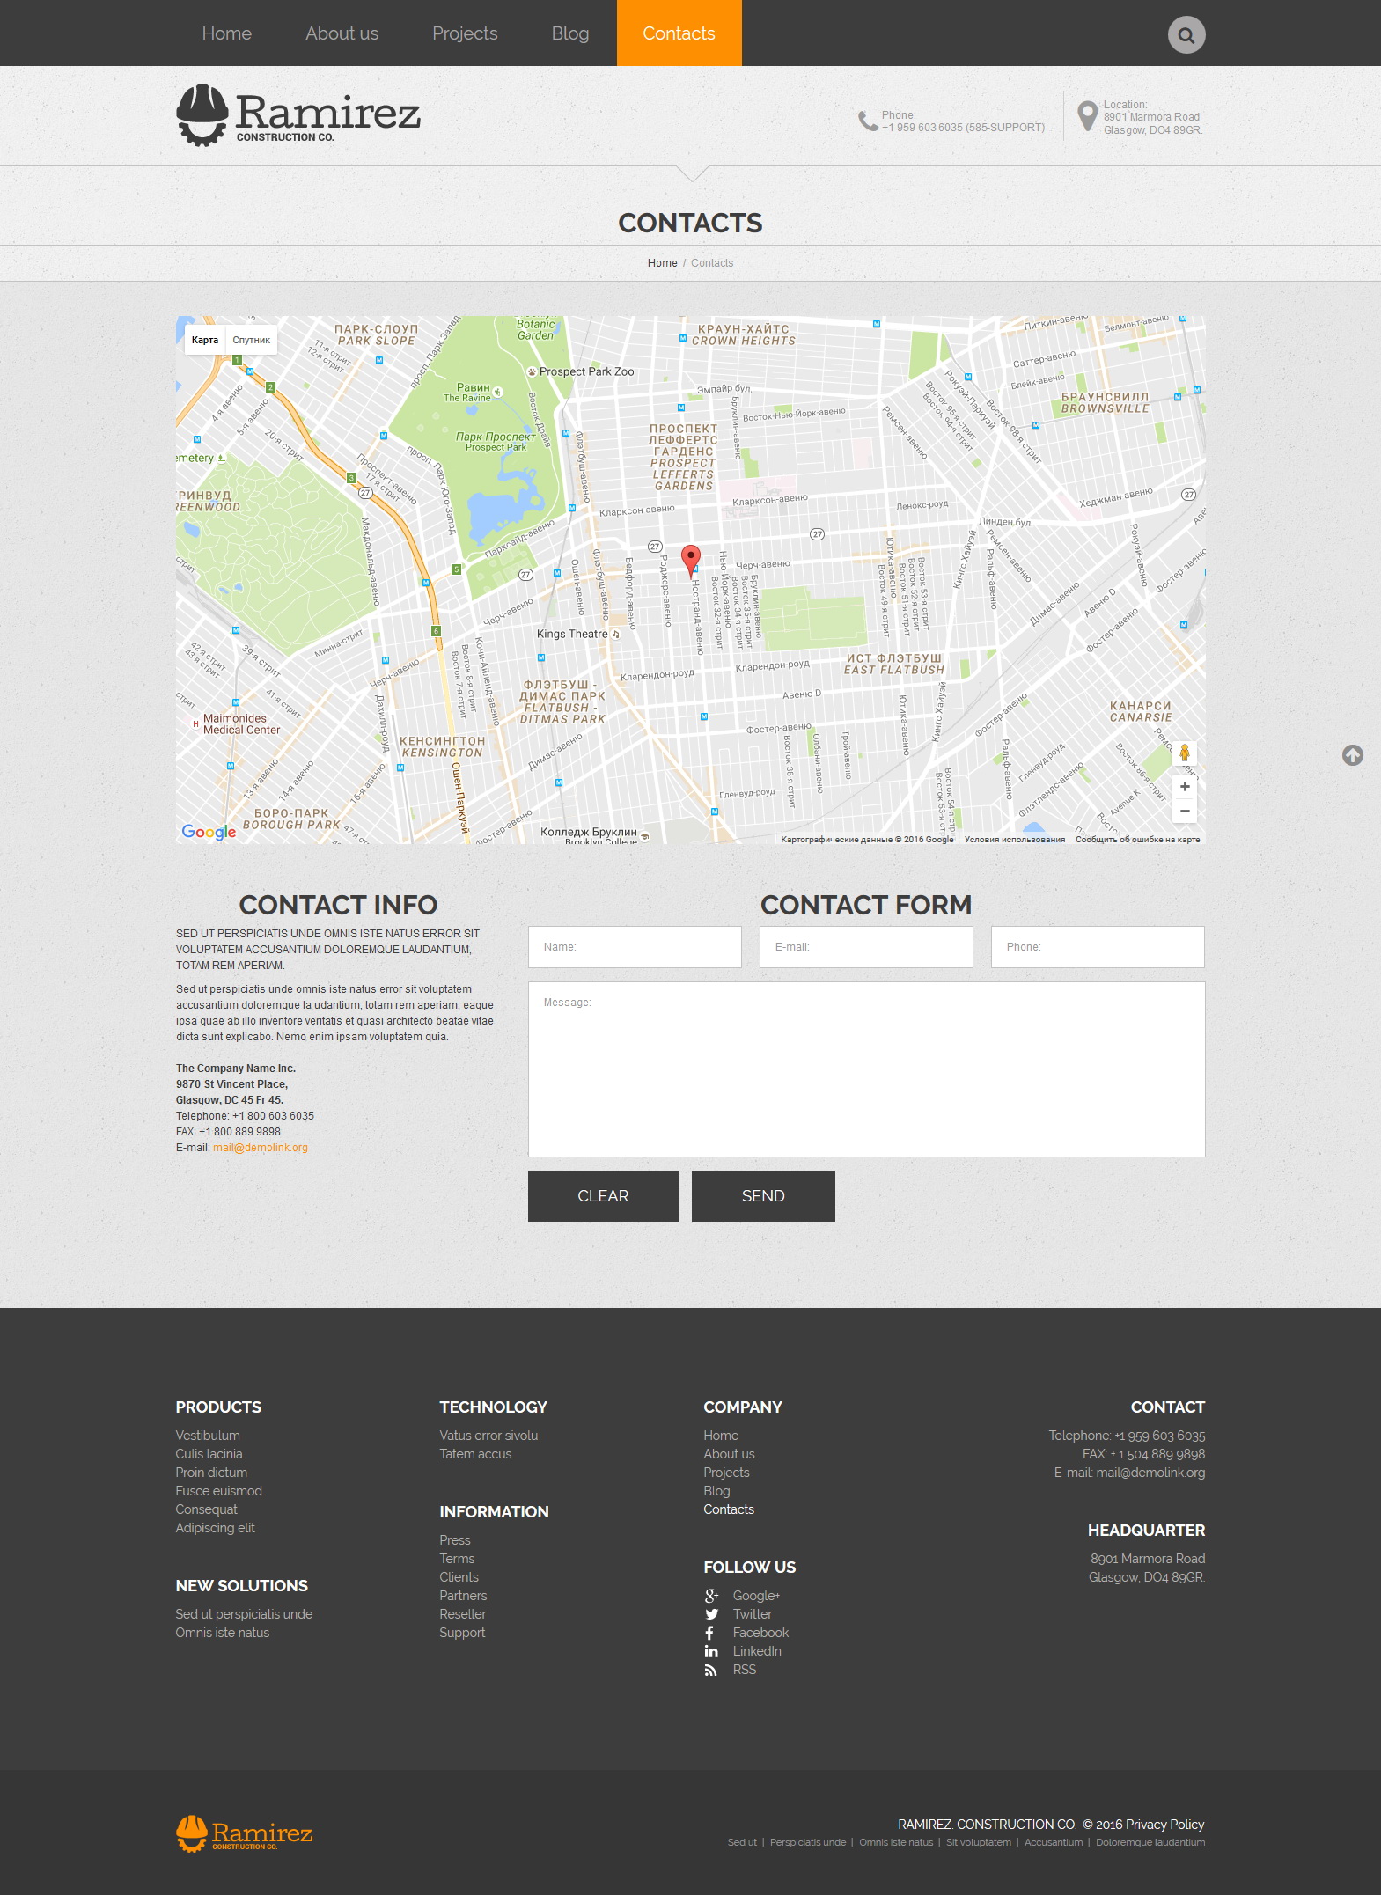Switch map to Карта view
1381x1895 pixels.
click(204, 340)
